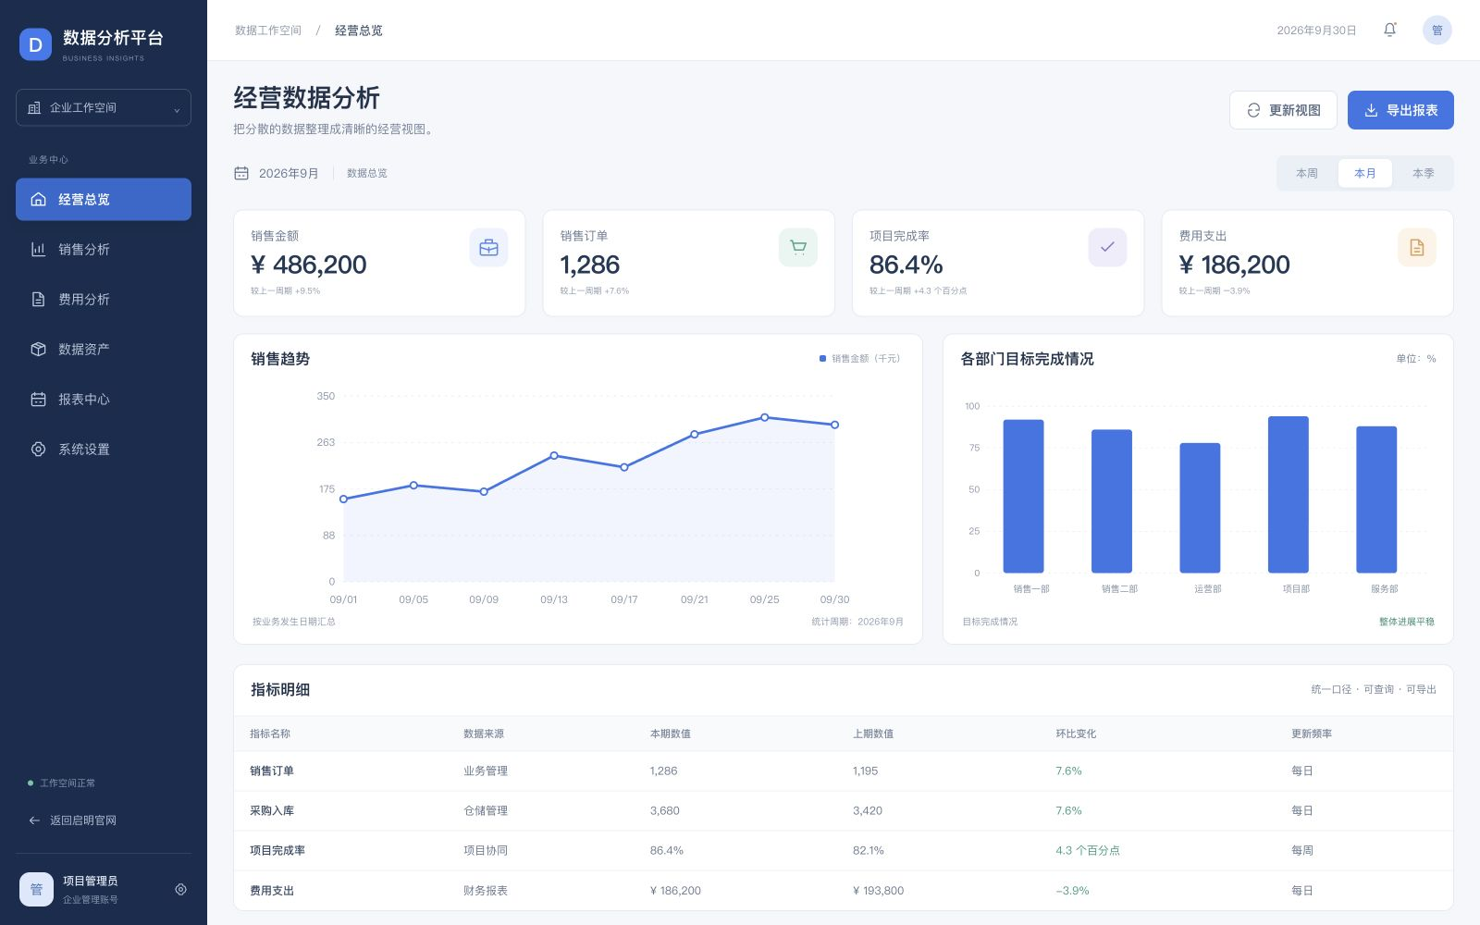Click the 4.3 个百分点 cell

click(x=1088, y=850)
